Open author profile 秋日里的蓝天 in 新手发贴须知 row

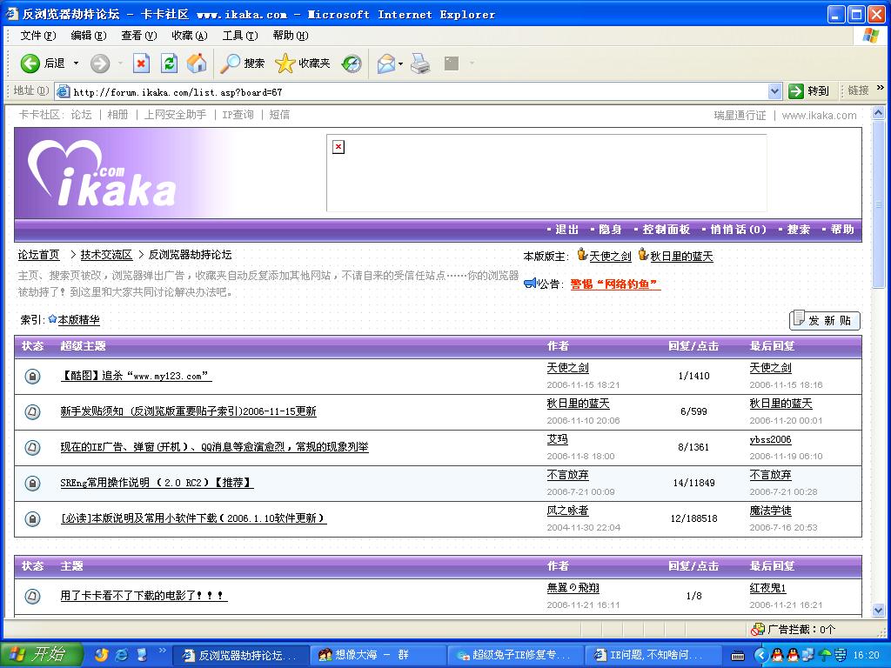(578, 404)
